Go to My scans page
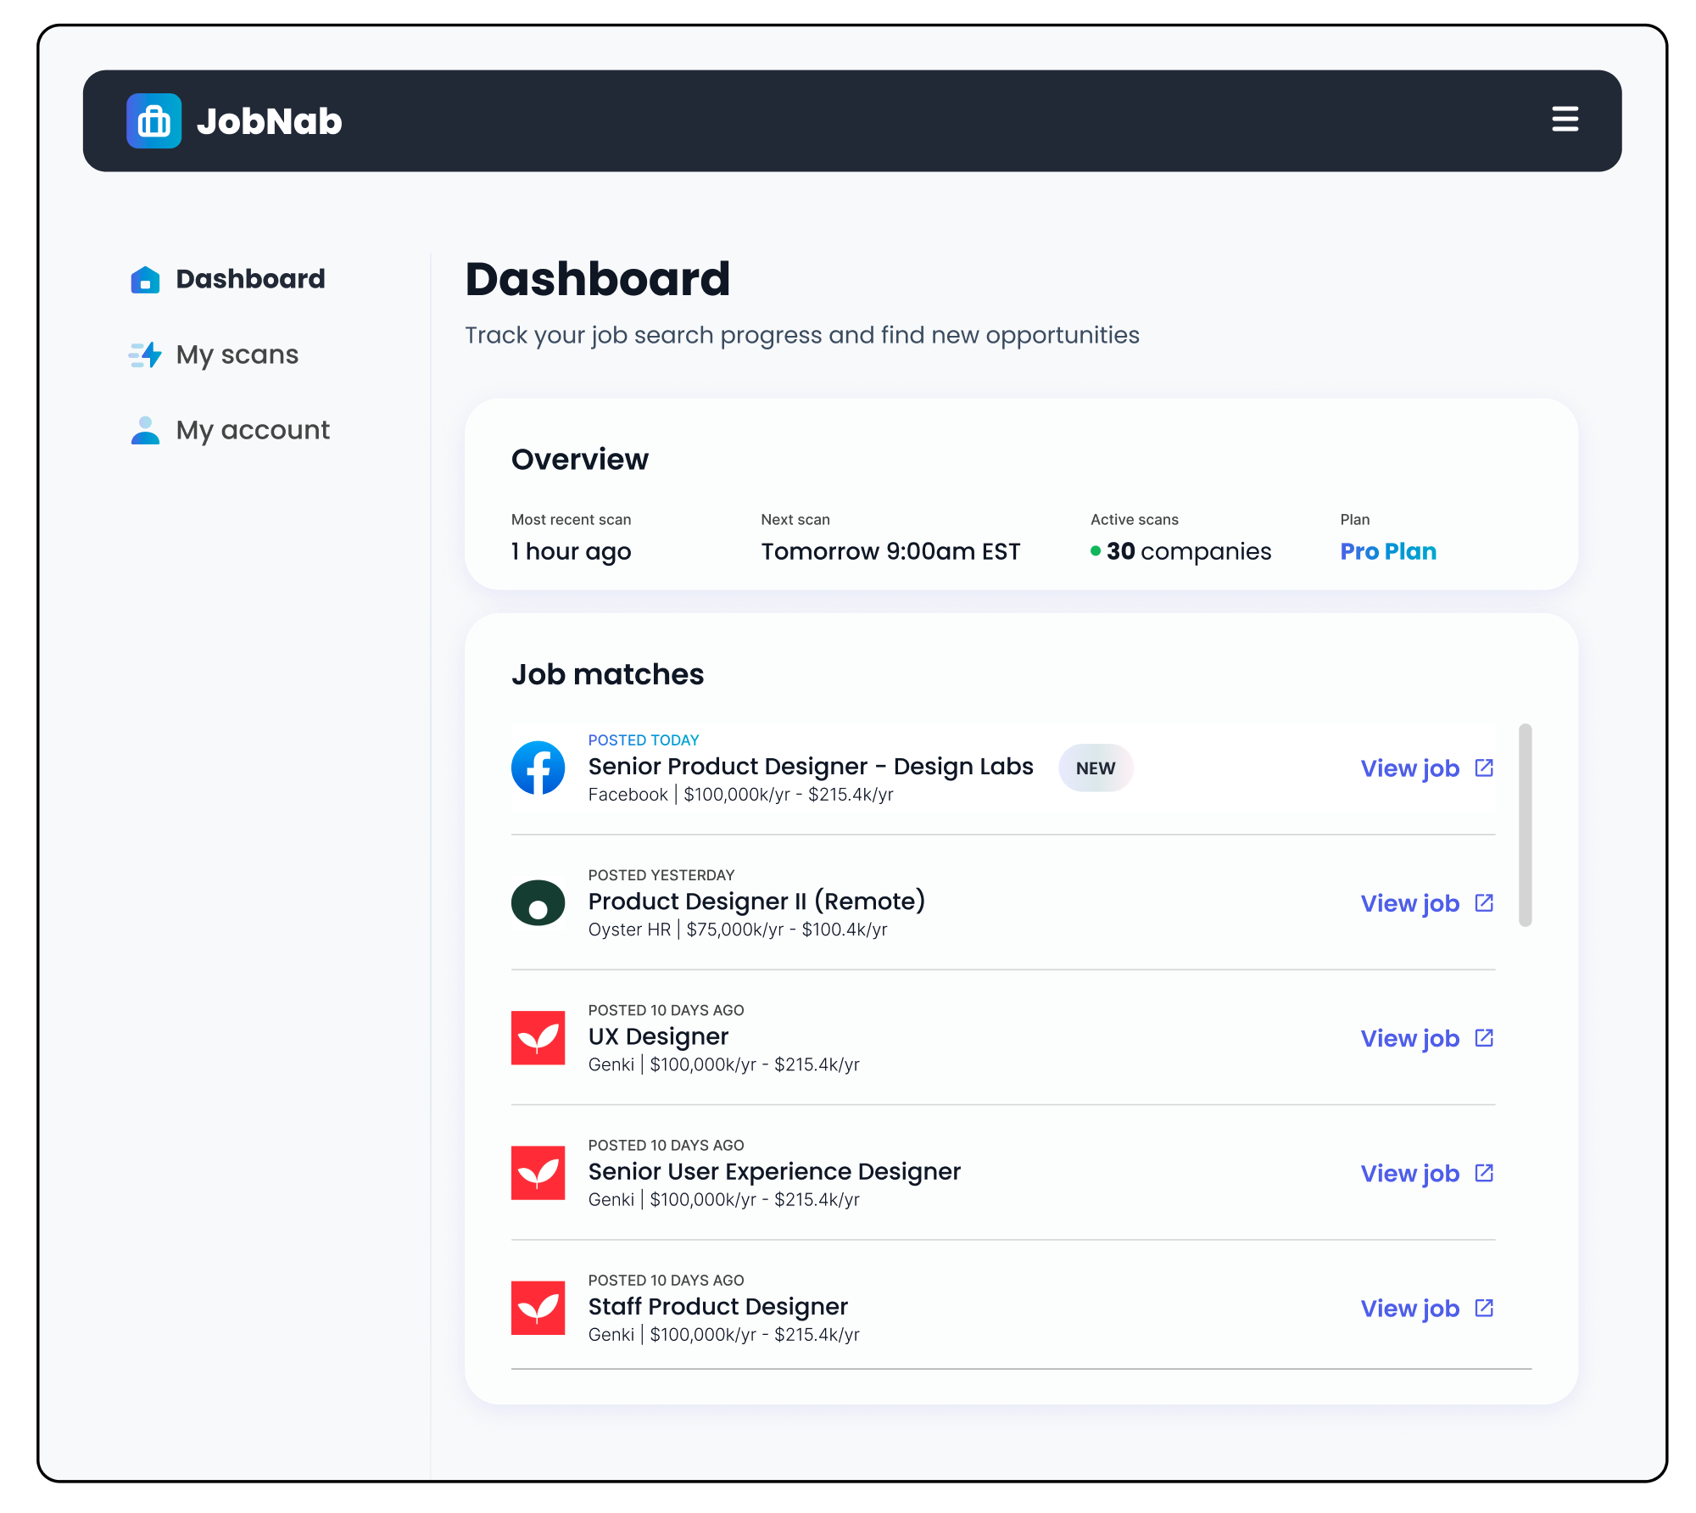1696x1513 pixels. pyautogui.click(x=237, y=355)
